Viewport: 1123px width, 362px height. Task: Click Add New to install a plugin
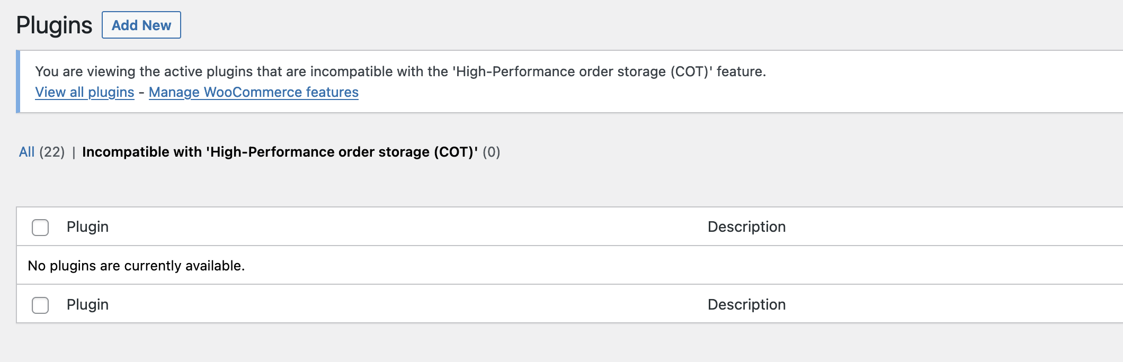(x=140, y=25)
